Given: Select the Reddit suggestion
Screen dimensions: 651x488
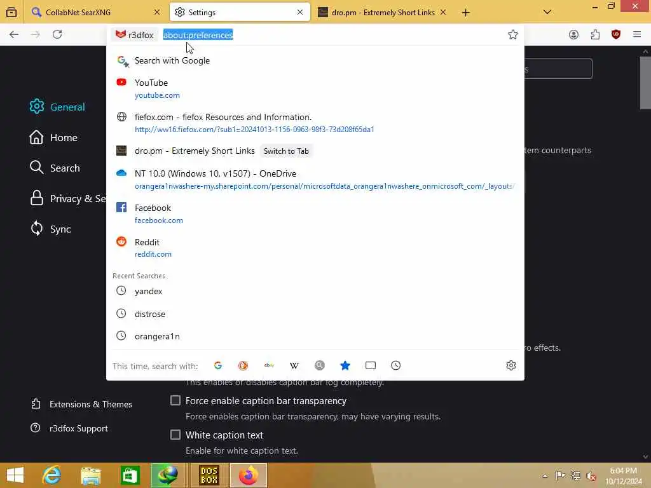Looking at the screenshot, I should pyautogui.click(x=315, y=248).
